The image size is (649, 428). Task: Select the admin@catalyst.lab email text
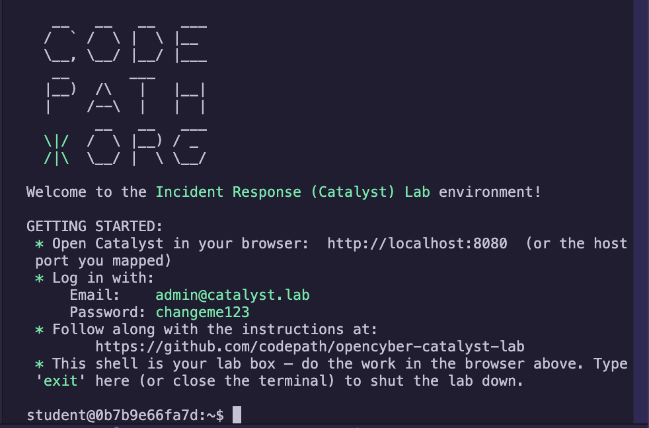click(233, 295)
